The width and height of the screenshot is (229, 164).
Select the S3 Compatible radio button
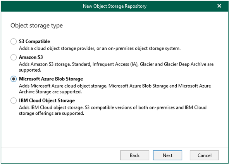(x=14, y=41)
